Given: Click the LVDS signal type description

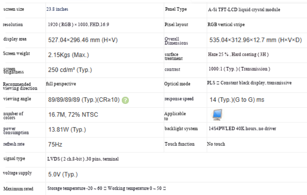Looking at the screenshot, I should click(83, 159).
